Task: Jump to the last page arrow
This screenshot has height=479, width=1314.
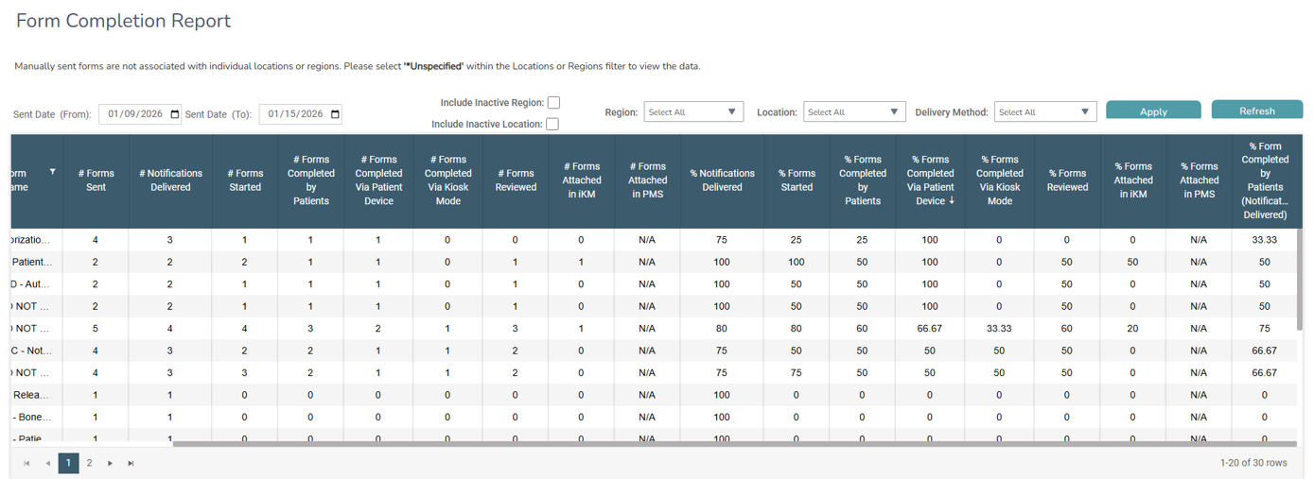Action: coord(131,463)
